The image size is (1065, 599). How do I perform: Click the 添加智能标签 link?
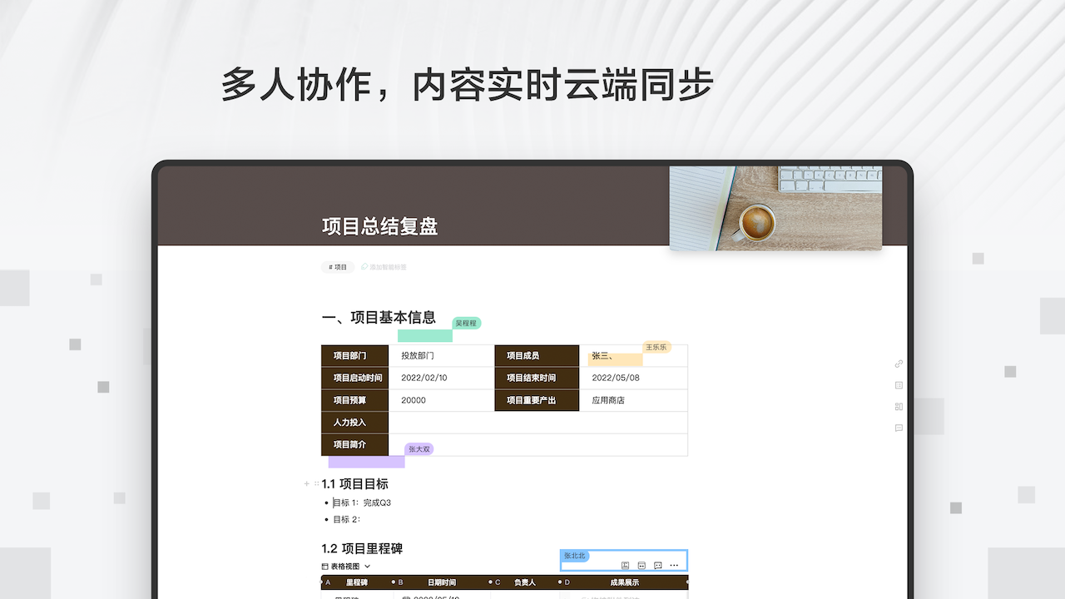(388, 267)
